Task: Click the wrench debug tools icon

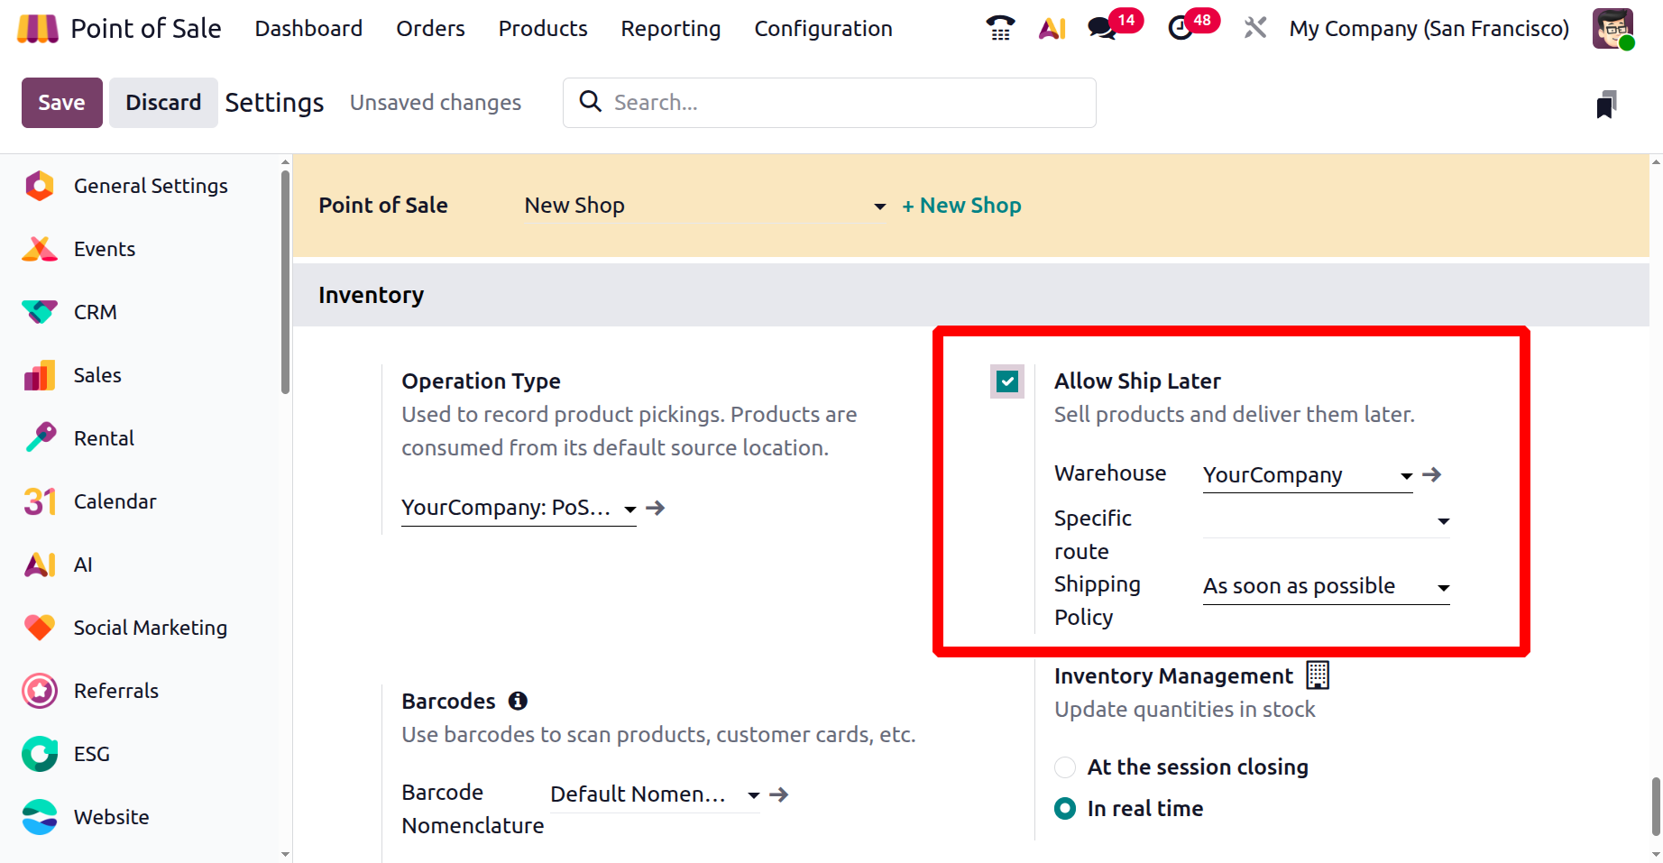Action: click(x=1254, y=29)
